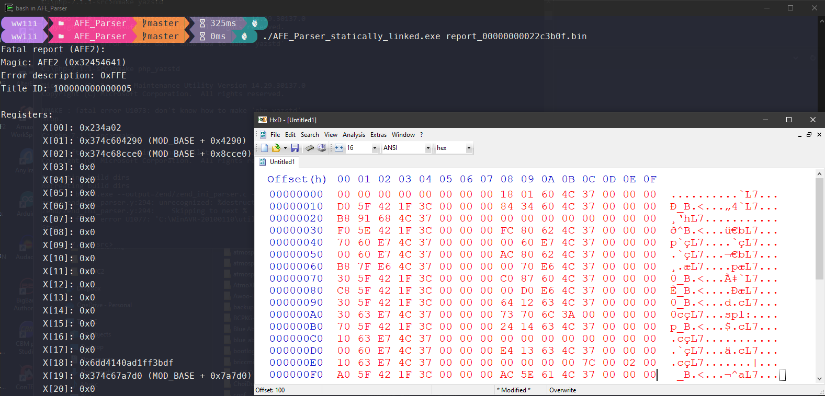The image size is (825, 396).
Task: Open the bytes per row 16 dropdown
Action: [375, 148]
